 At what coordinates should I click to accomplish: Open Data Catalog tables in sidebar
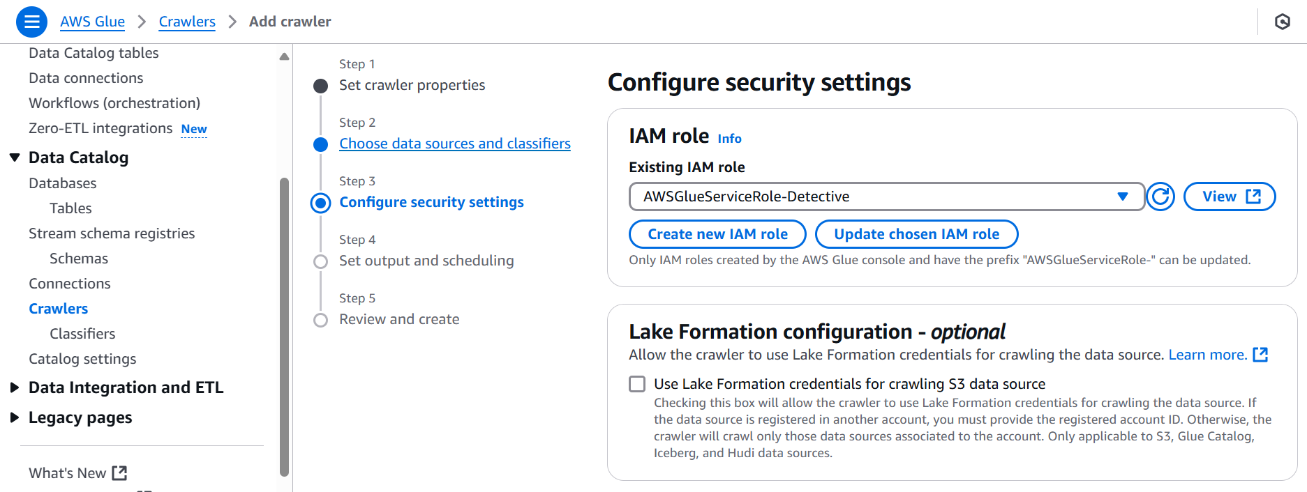pyautogui.click(x=94, y=53)
